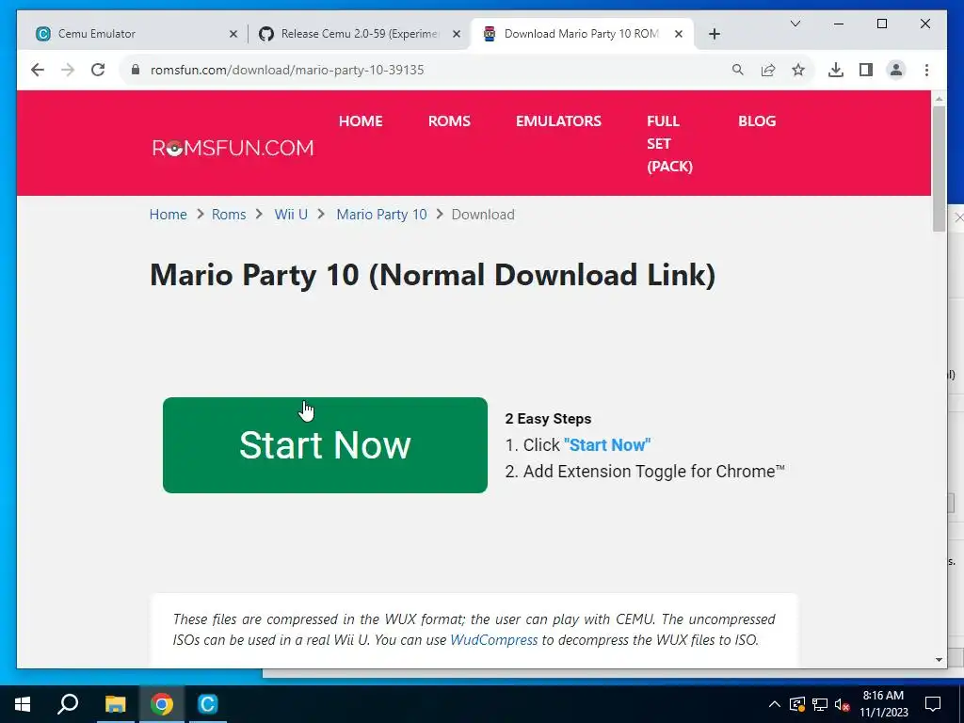Go back to the previous page
The image size is (964, 723).
coord(38,70)
